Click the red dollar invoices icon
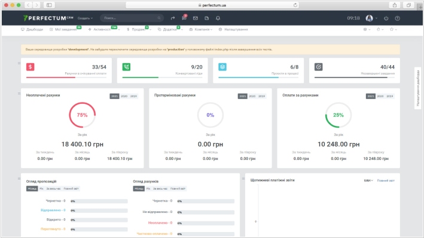 [30, 67]
